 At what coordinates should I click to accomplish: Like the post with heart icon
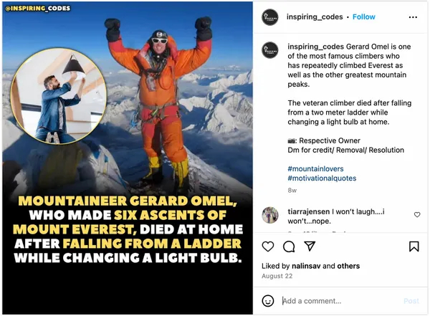[268, 246]
